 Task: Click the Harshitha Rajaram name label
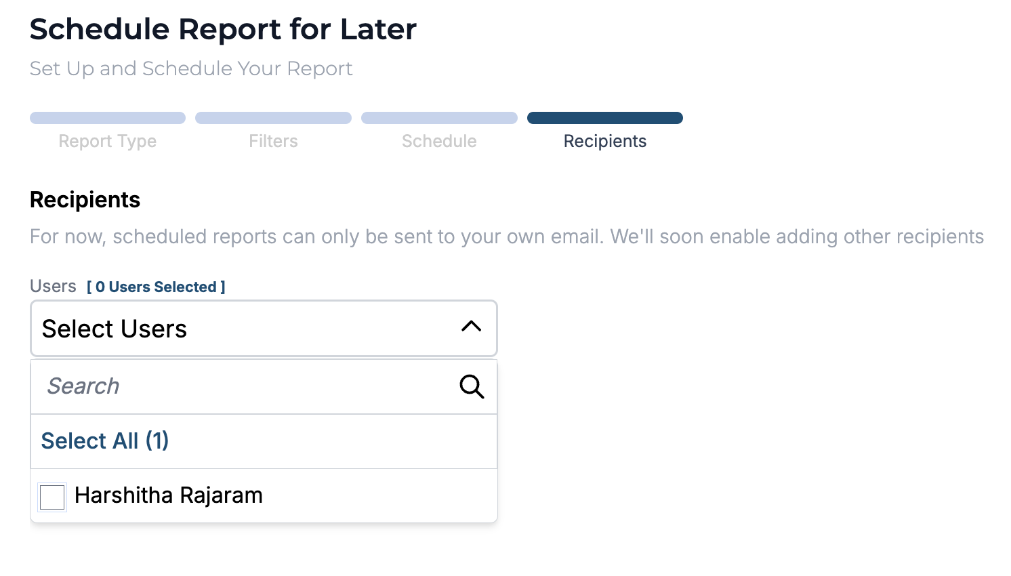169,495
